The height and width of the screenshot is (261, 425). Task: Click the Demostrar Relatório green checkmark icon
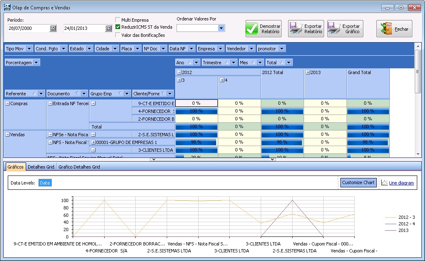252,29
